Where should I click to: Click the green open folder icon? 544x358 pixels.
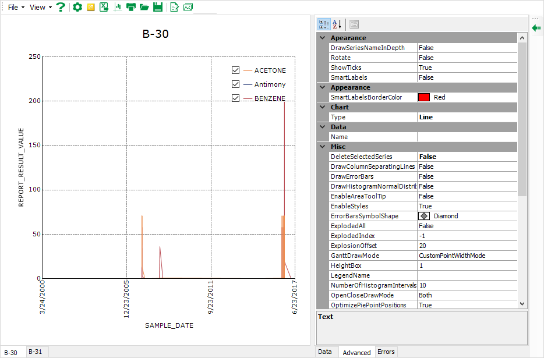point(144,8)
